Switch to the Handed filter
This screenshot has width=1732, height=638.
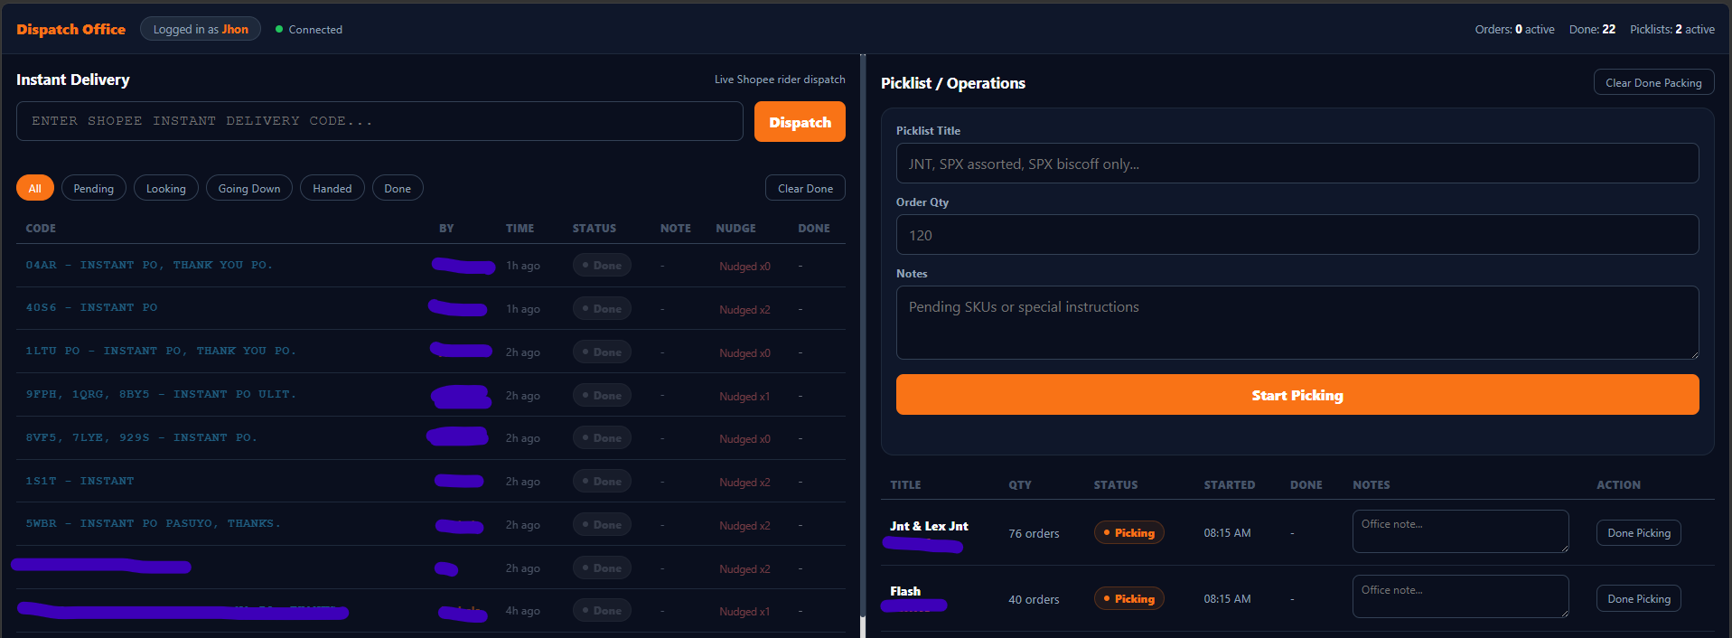332,188
